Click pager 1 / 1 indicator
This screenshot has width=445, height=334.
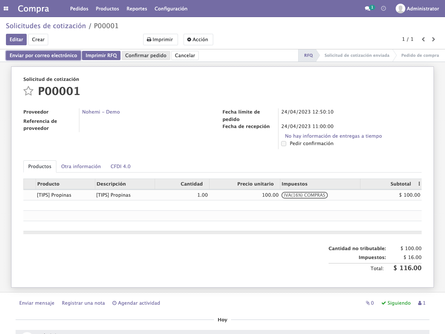pos(408,39)
